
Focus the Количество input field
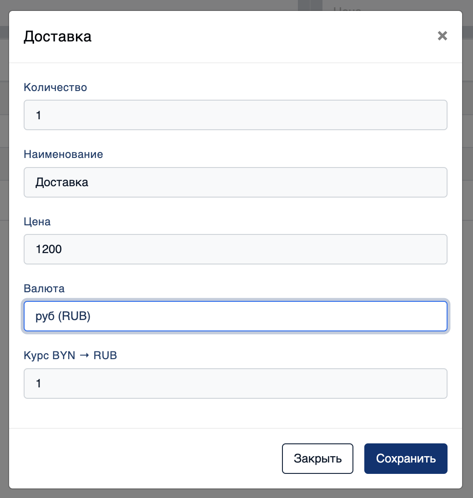pyautogui.click(x=236, y=115)
